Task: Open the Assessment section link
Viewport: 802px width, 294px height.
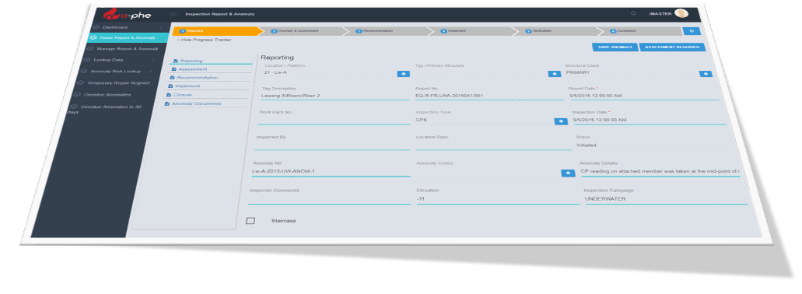Action: coord(193,69)
